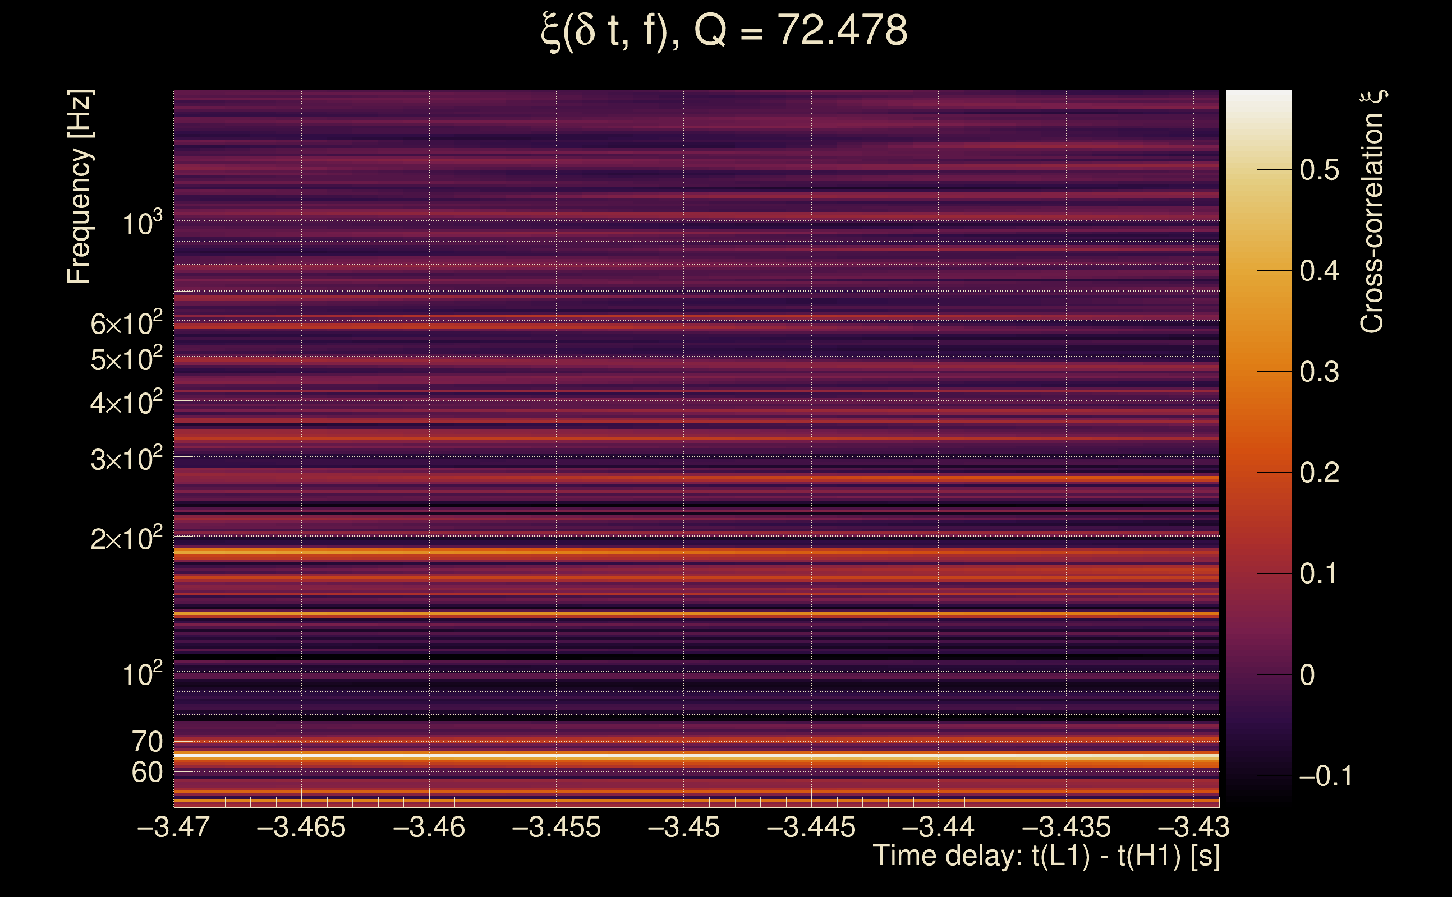The width and height of the screenshot is (1452, 897).
Task: Click the Frequency [Hz] axis label
Action: 80,187
